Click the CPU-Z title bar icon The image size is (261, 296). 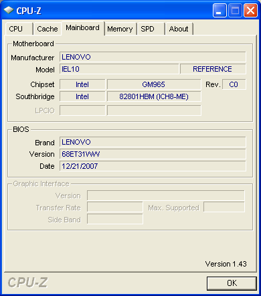click(x=9, y=10)
